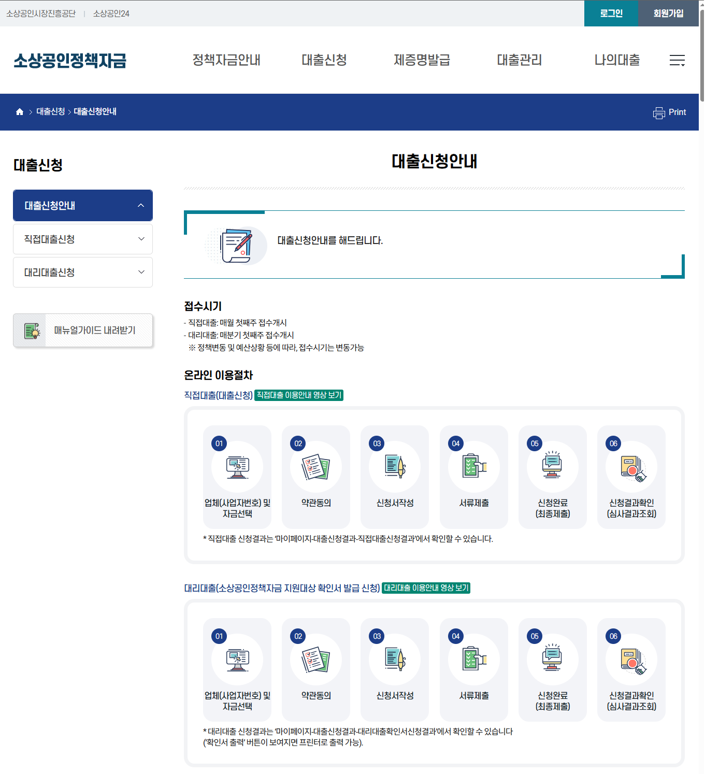
Task: Open 직접대출 이용안내 영상 보기 link
Action: (298, 395)
